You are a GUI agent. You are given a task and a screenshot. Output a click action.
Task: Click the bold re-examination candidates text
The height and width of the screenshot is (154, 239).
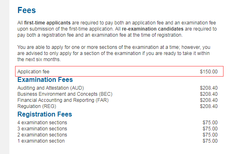coord(153,29)
